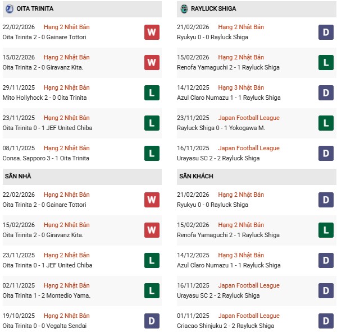This screenshot has height=333, width=337.
Task: Click the D badge for Criacao Shinjuku match
Action: tap(326, 321)
